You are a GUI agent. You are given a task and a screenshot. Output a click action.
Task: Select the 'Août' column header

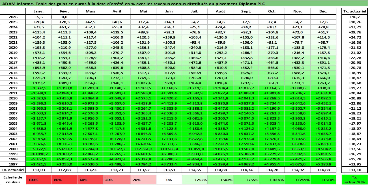click(x=220, y=11)
